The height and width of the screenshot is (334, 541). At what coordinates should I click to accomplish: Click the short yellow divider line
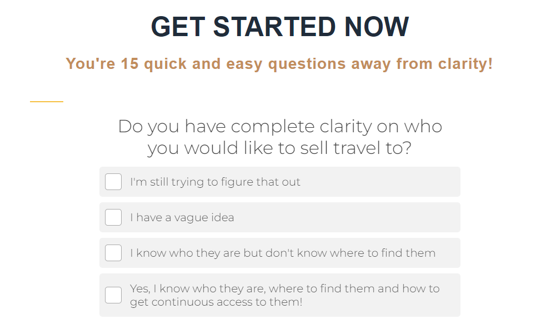point(47,102)
